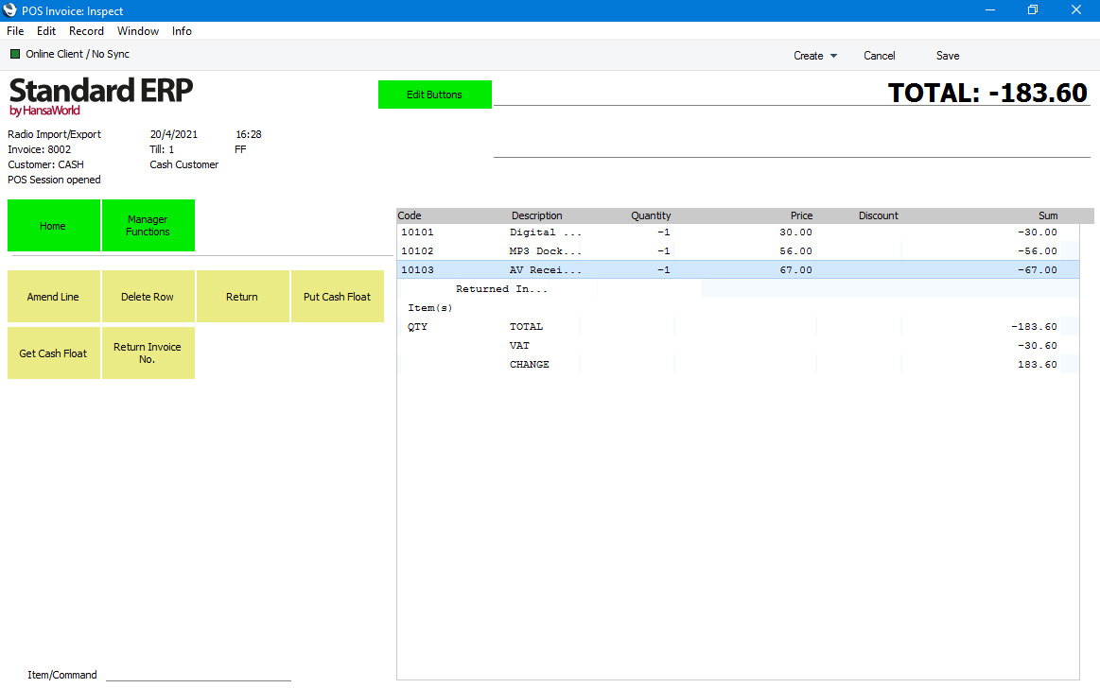Viewport: 1100px width, 688px height.
Task: Click the price 30.00 cell
Action: [795, 232]
